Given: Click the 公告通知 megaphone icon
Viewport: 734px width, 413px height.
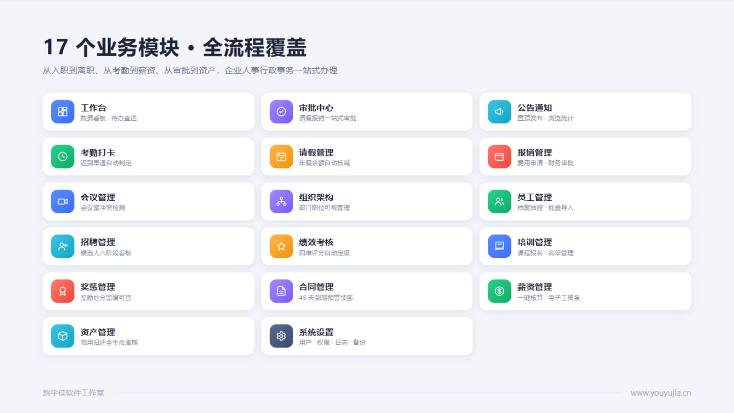Looking at the screenshot, I should [x=500, y=112].
